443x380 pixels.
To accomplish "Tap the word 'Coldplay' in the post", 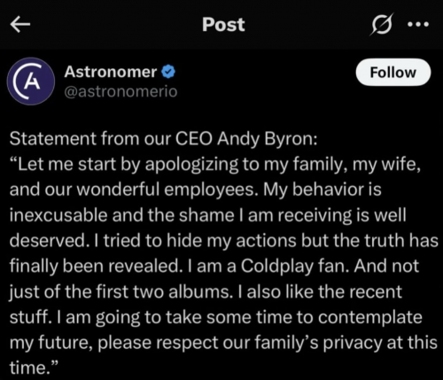I will click(x=277, y=267).
